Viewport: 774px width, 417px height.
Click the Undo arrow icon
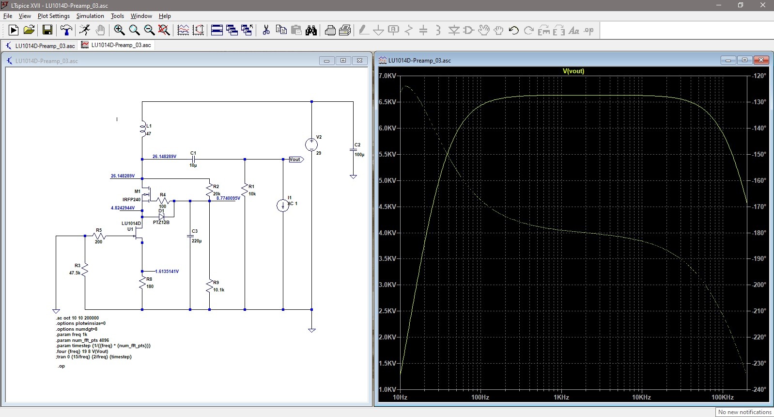click(513, 31)
